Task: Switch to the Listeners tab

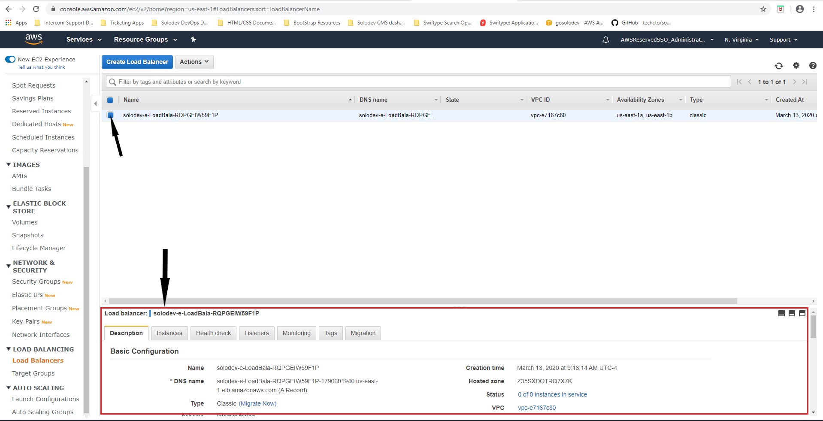Action: [257, 333]
